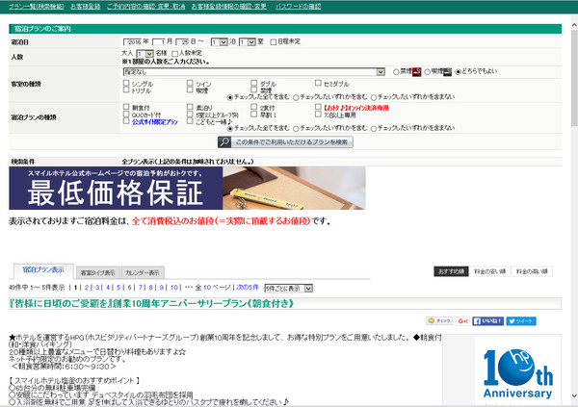Click the Google +1 share icon

coord(462,321)
